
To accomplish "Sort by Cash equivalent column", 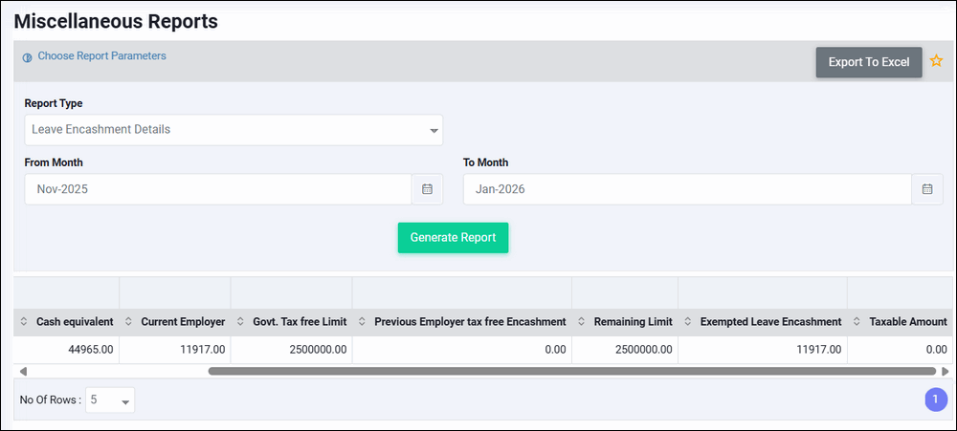I will pyautogui.click(x=22, y=322).
